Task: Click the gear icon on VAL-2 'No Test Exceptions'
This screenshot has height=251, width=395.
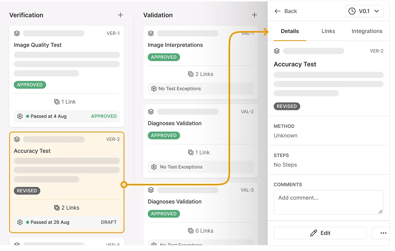Action: tap(154, 167)
